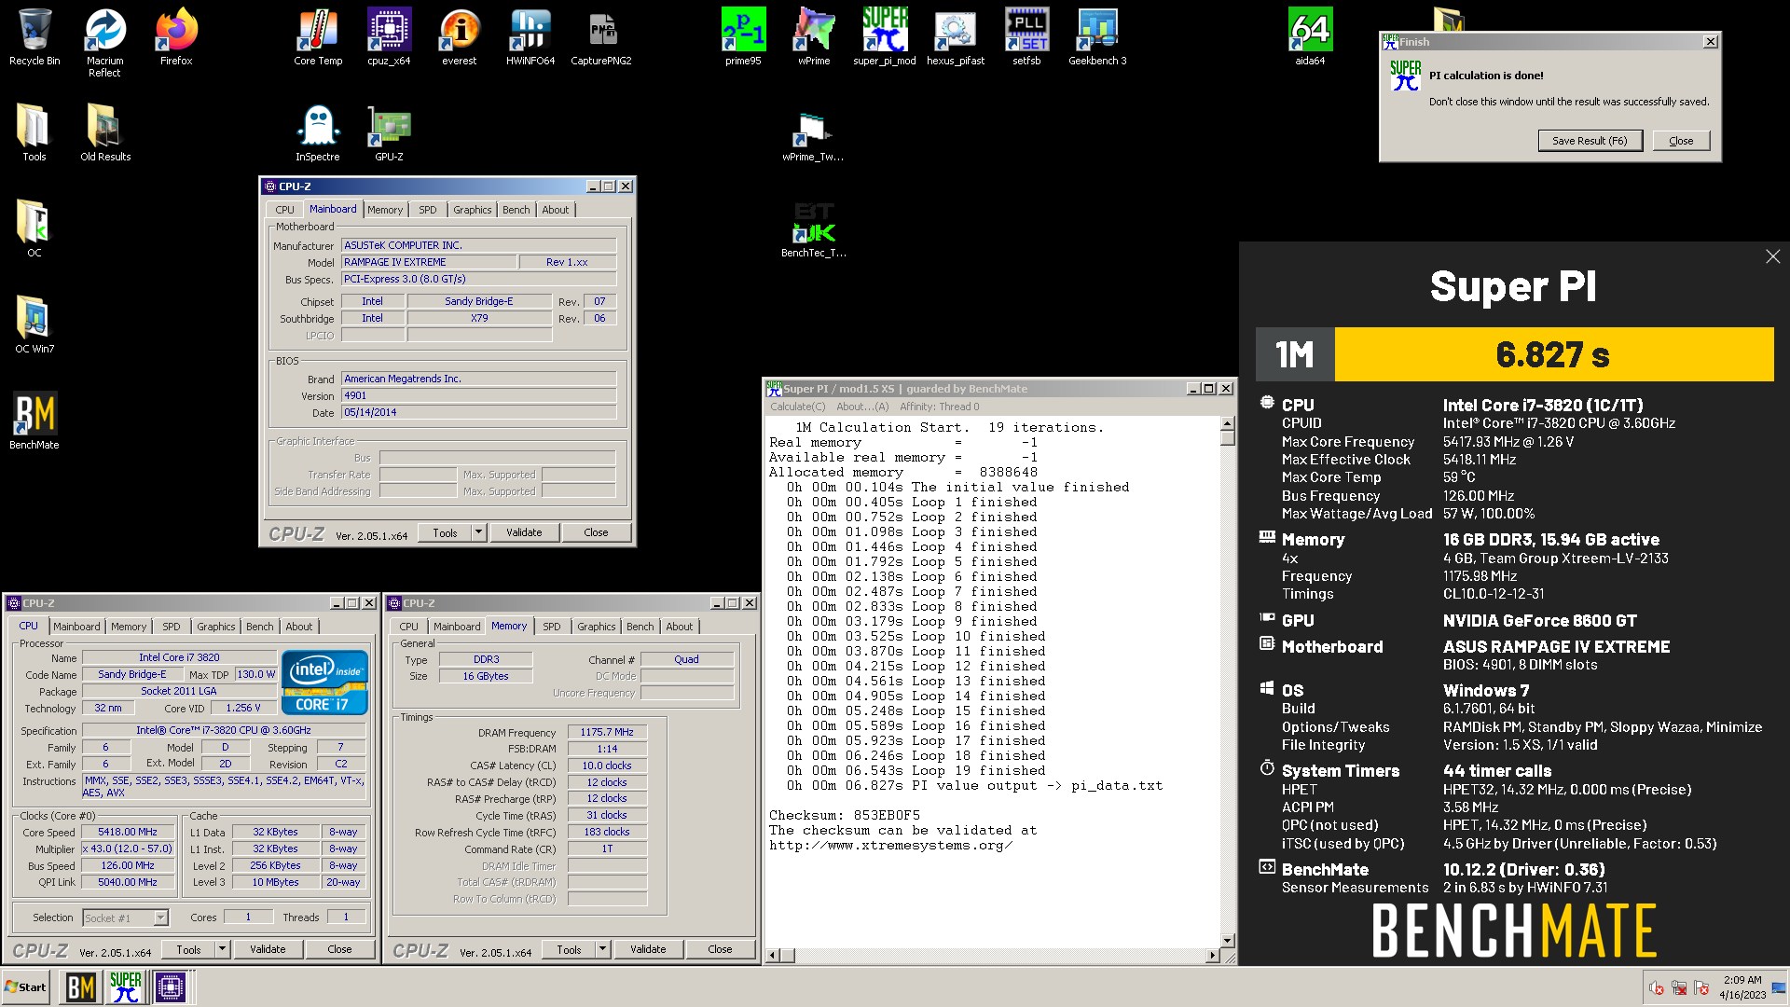Launch the Firefox desktop icon
This screenshot has width=1790, height=1007.
[176, 37]
